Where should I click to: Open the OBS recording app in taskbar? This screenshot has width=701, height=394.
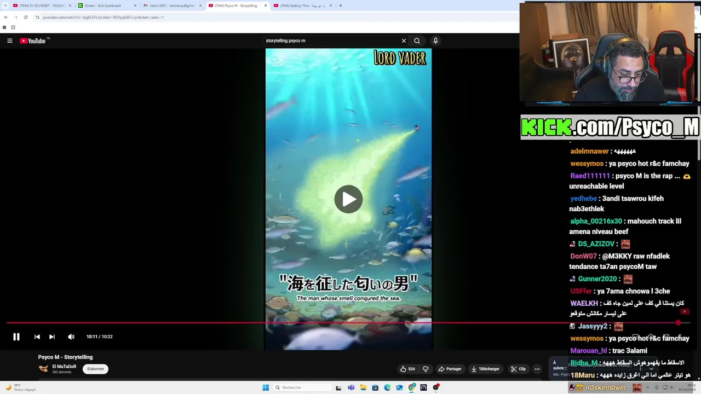(436, 387)
